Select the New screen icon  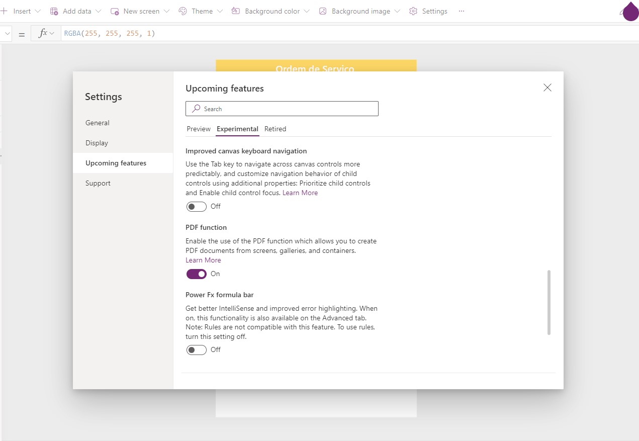(x=115, y=11)
